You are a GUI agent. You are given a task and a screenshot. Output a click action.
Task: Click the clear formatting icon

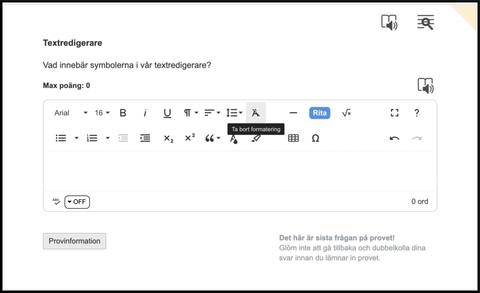coord(256,113)
